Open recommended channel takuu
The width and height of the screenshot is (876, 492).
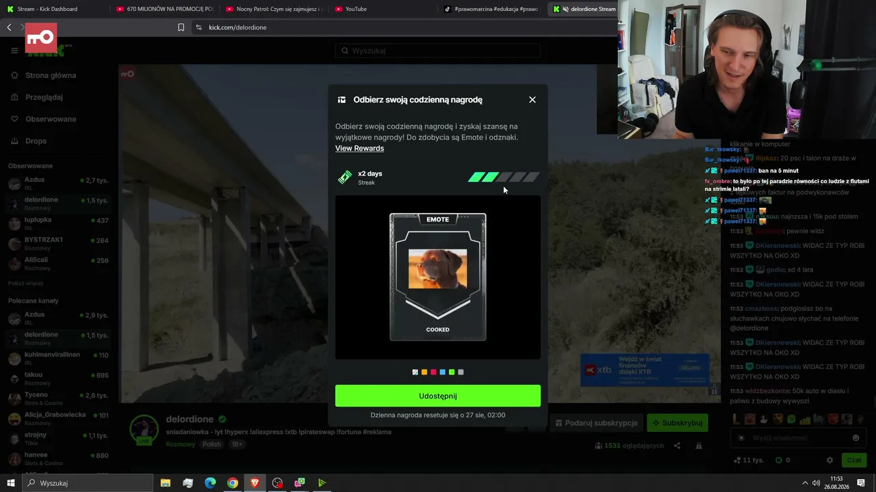[58, 379]
